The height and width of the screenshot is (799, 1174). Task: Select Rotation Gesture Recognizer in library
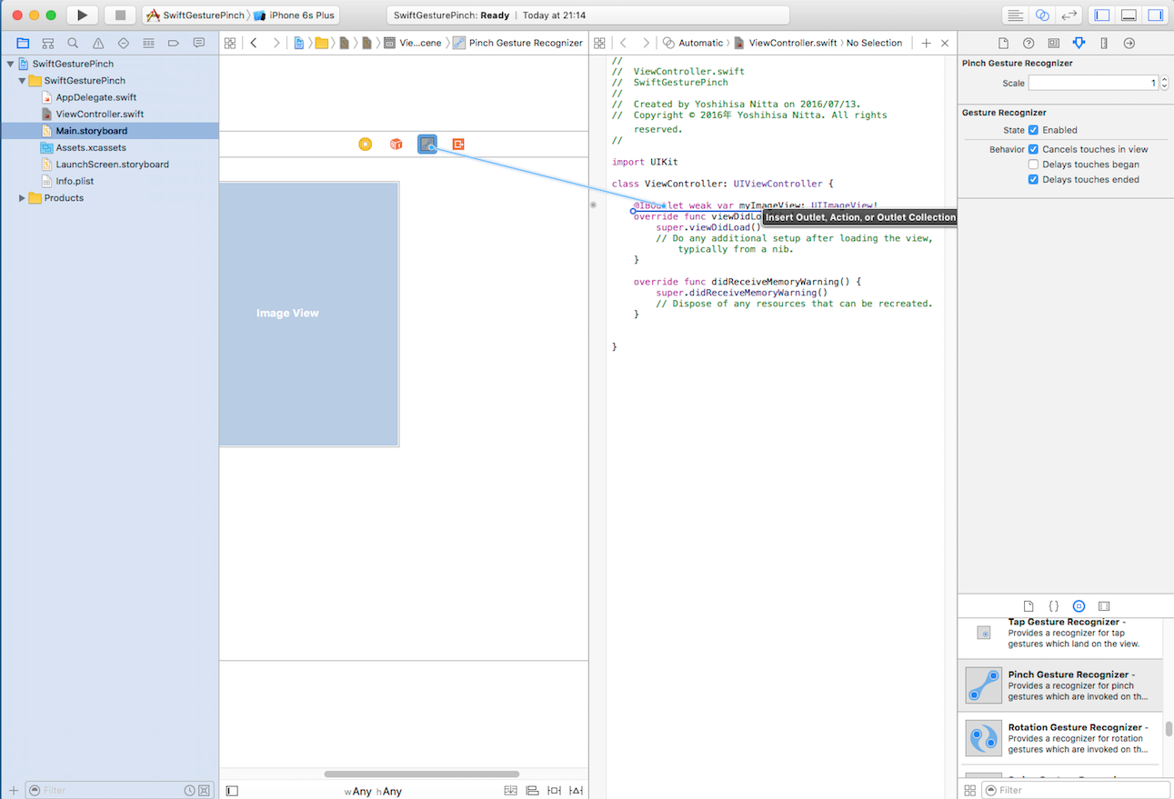[x=1060, y=738]
